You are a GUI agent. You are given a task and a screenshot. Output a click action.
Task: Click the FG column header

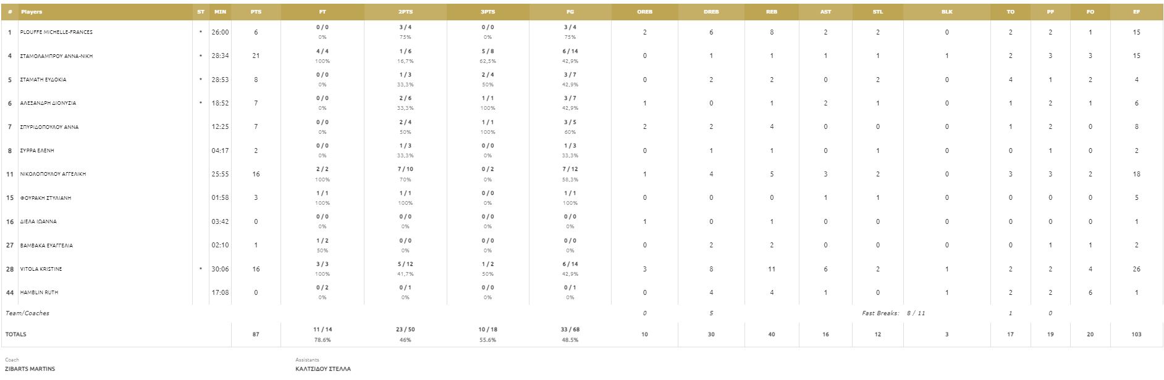570,12
